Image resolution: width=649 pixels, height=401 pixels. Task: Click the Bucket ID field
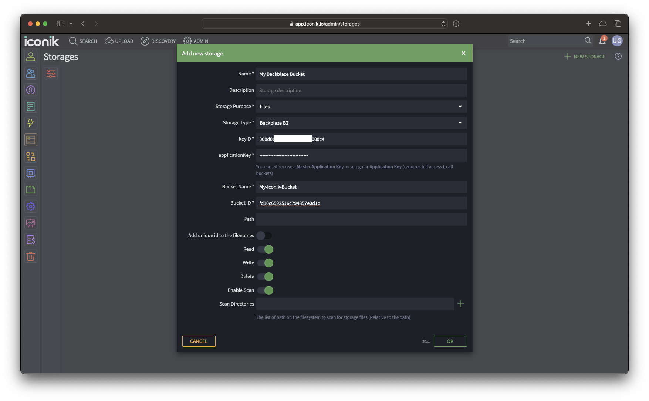point(361,203)
